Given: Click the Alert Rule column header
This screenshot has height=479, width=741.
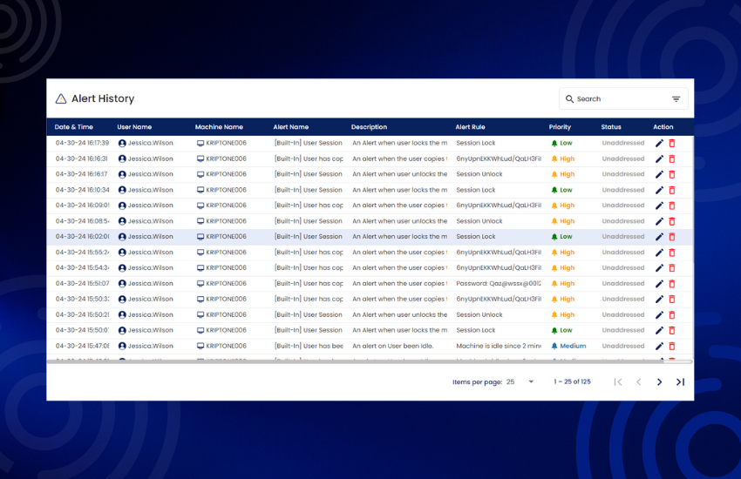Looking at the screenshot, I should 470,127.
